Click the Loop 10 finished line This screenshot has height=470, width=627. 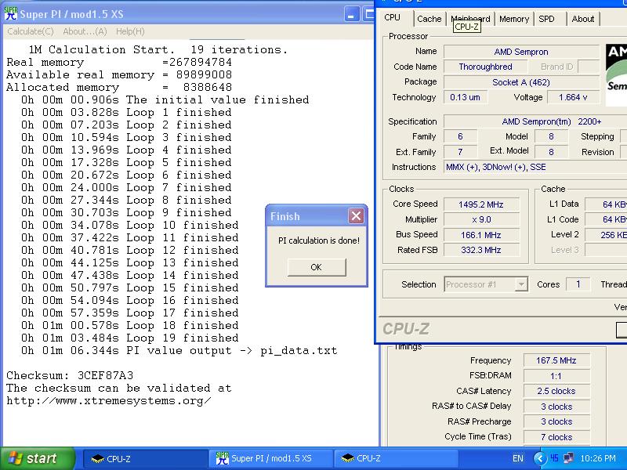click(x=130, y=225)
